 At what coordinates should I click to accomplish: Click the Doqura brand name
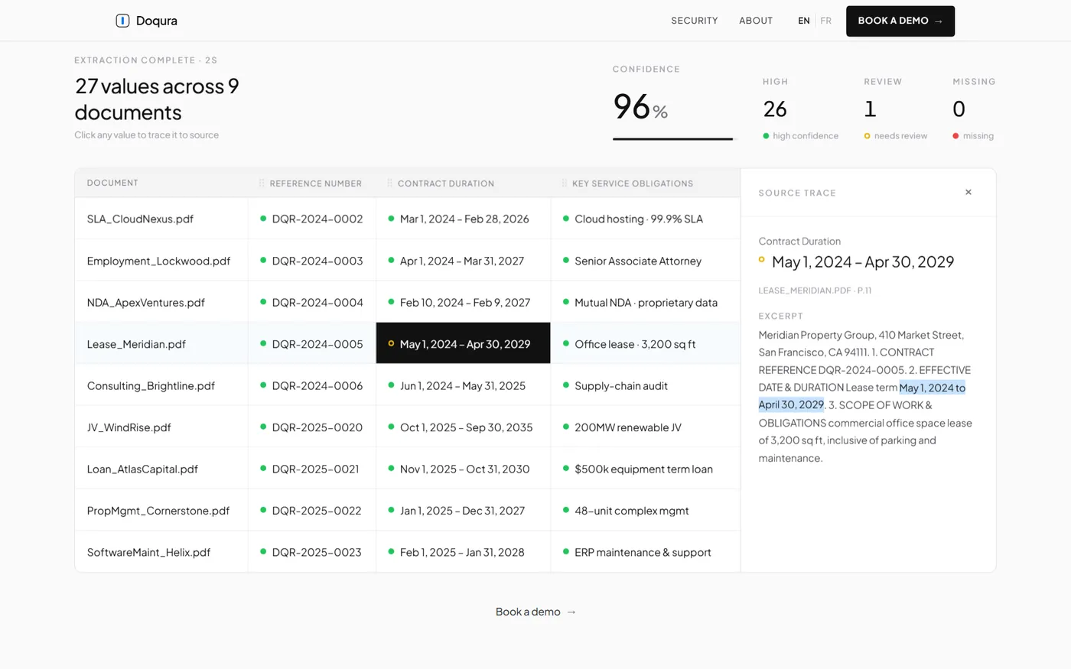(x=157, y=21)
